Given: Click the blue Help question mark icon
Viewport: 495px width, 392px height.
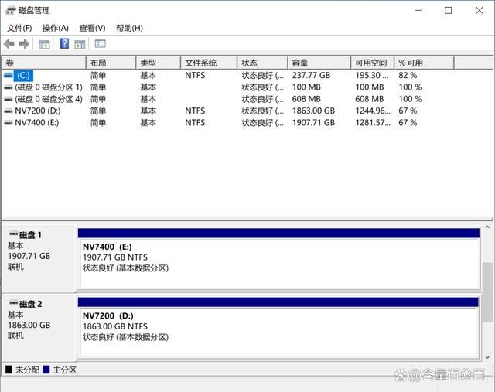Looking at the screenshot, I should (x=64, y=44).
